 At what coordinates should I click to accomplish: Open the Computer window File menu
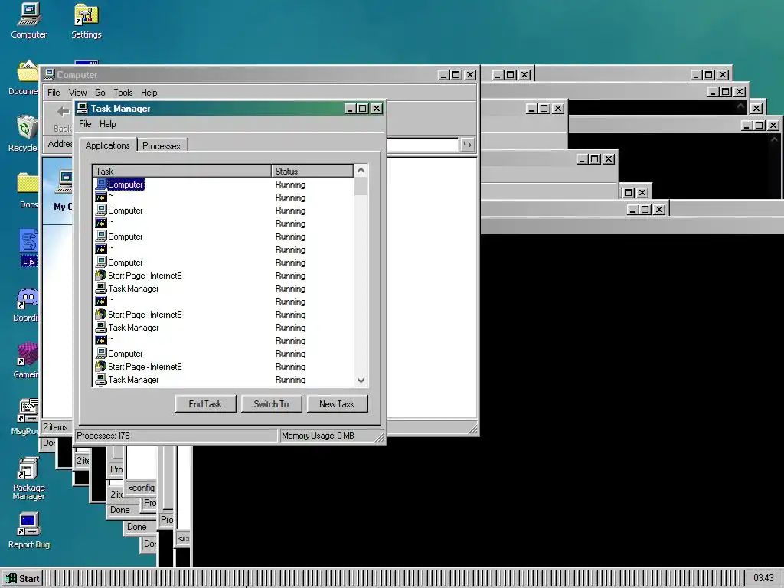tap(54, 93)
